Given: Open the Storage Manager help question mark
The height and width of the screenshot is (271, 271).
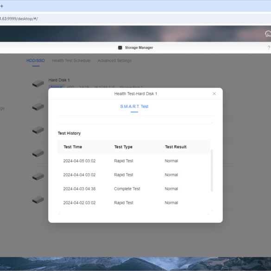Looking at the screenshot, I should pos(269,48).
